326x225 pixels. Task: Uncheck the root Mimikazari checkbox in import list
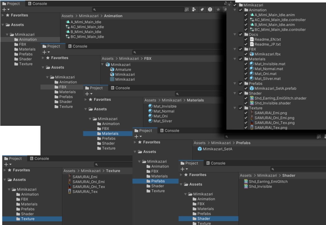235,5
